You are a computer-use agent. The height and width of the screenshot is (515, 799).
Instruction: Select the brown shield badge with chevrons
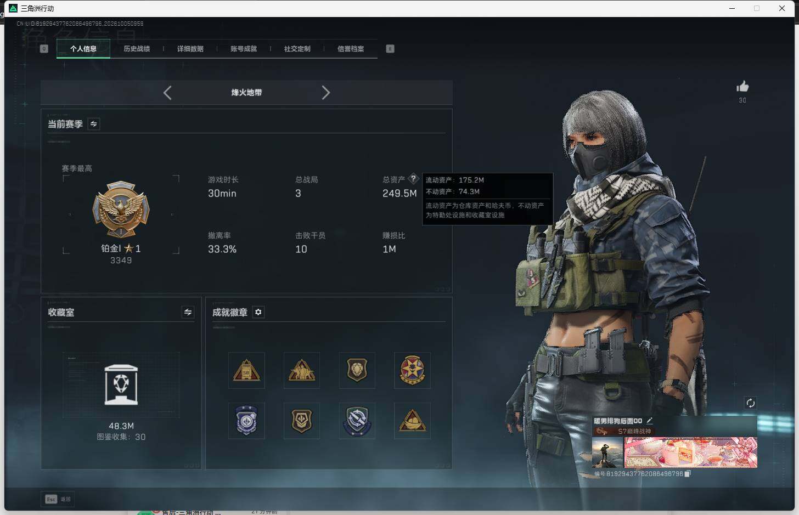[x=302, y=421]
